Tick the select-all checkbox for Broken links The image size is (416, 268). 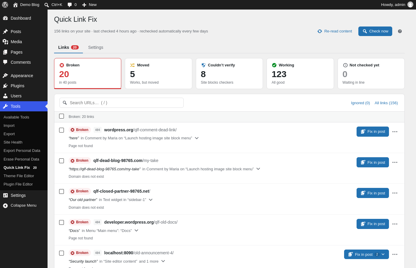[62, 116]
